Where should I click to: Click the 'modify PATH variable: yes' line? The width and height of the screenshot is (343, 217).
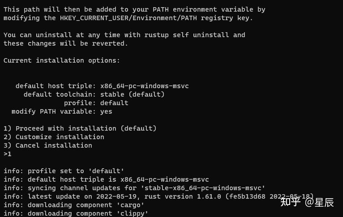(62, 111)
